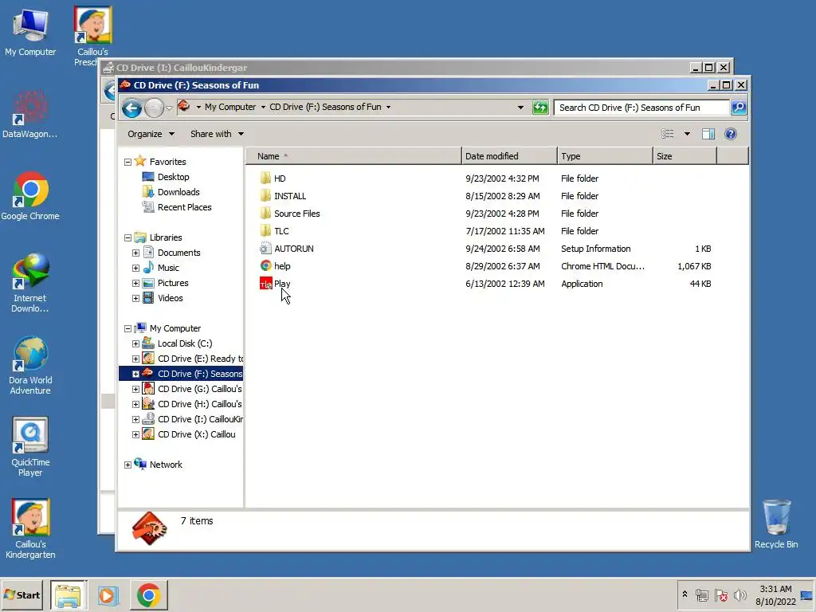Open the HD folder icon
The height and width of the screenshot is (612, 816).
coord(265,178)
